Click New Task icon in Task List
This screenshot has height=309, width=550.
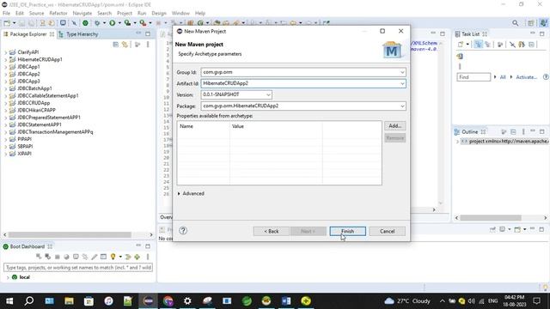461,45
